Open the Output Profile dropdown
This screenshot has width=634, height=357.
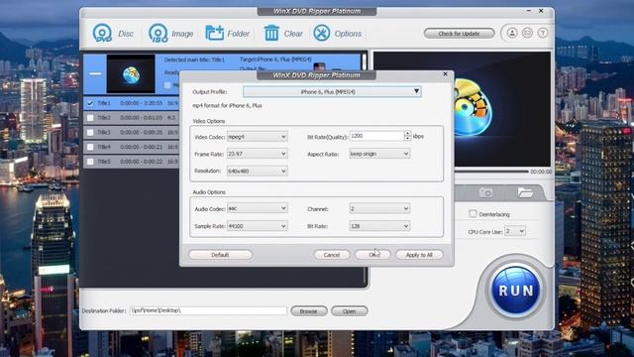(x=332, y=92)
